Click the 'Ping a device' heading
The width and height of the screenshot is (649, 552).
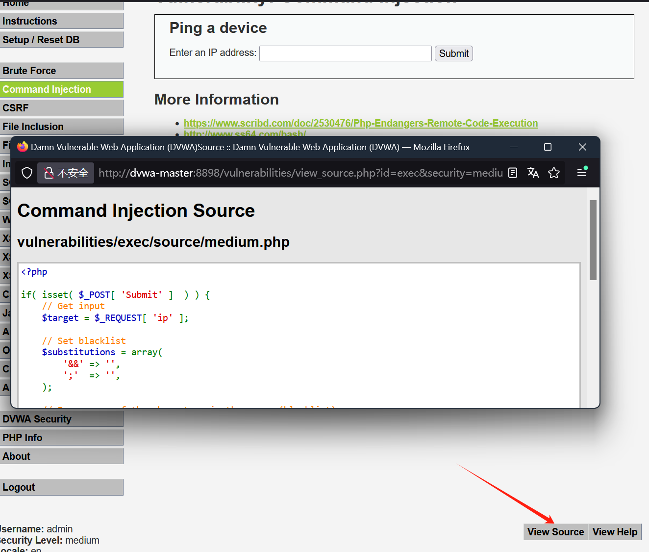[218, 28]
